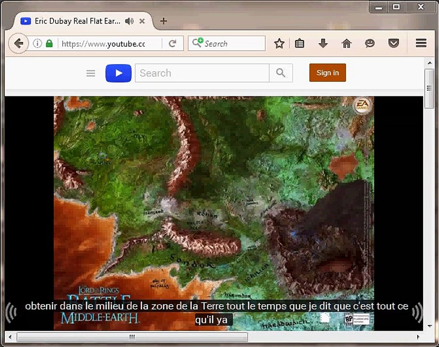Focus the YouTube search field
The image size is (439, 347).
202,73
